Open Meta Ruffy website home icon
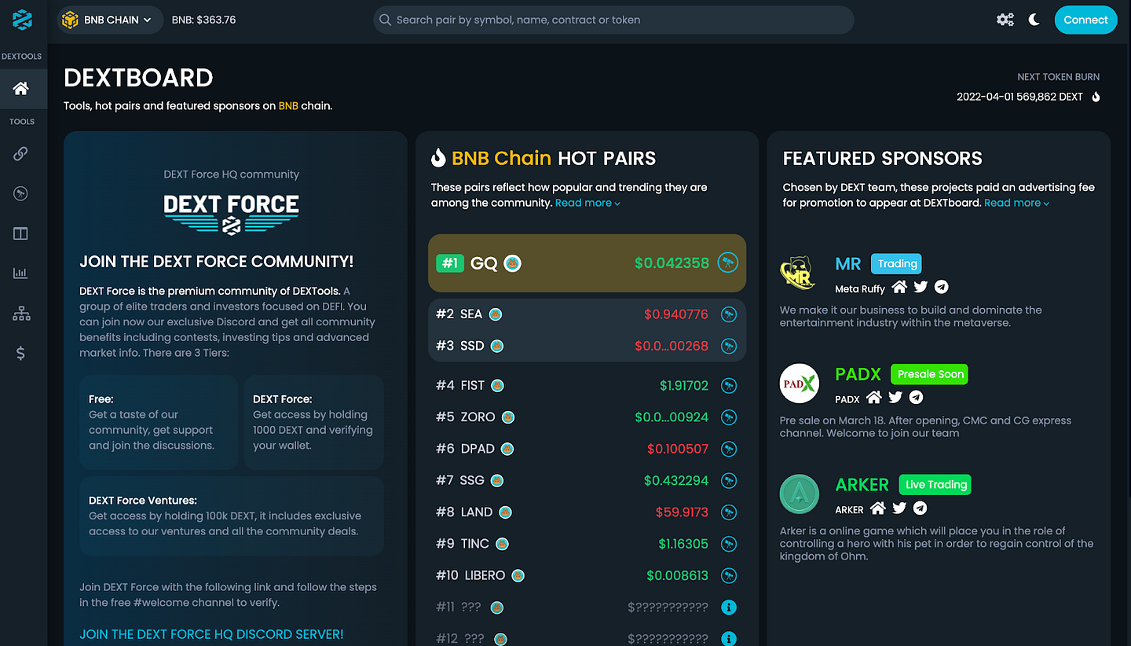 899,288
